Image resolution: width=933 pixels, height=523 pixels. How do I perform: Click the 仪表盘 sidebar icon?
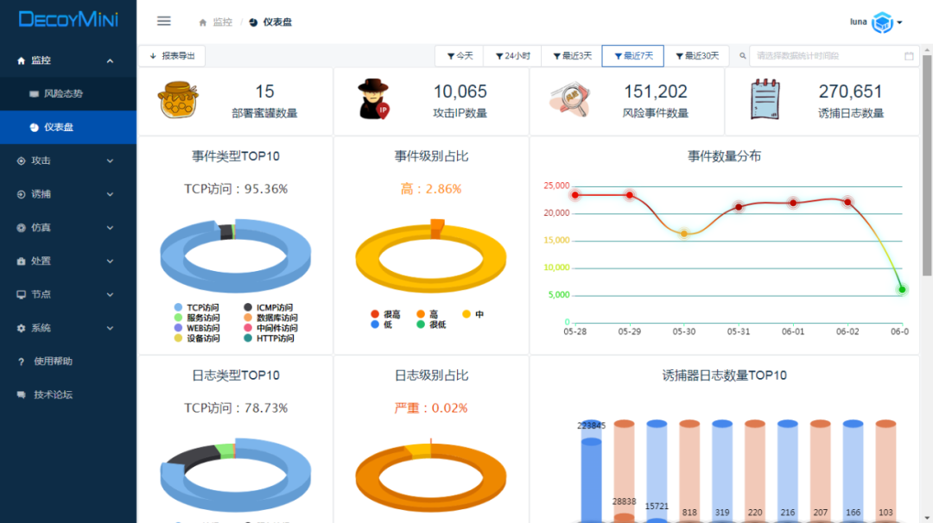coord(34,127)
